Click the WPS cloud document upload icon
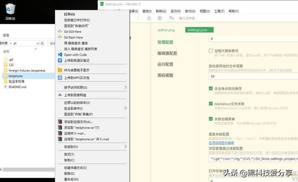 [x=60, y=78]
